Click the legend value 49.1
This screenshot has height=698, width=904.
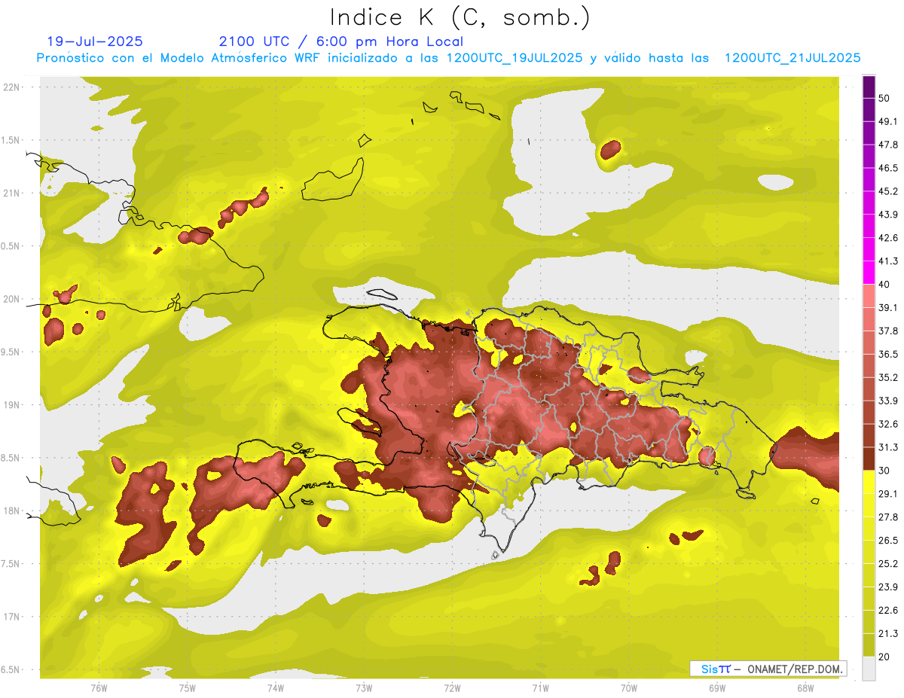pyautogui.click(x=887, y=121)
